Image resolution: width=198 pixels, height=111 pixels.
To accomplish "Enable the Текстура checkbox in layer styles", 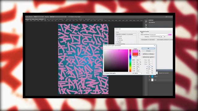I will [x=118, y=40].
